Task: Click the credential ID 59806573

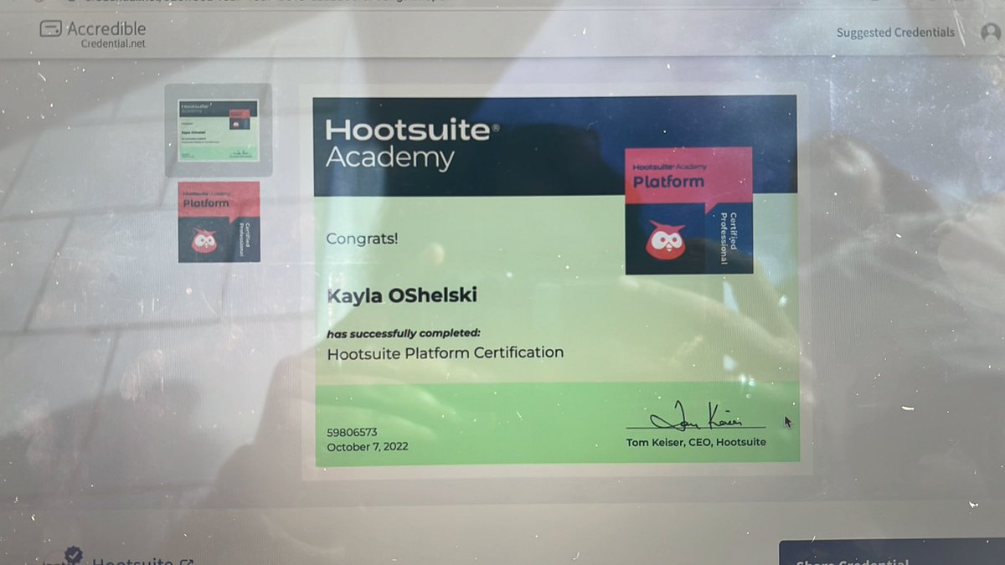Action: (x=352, y=432)
